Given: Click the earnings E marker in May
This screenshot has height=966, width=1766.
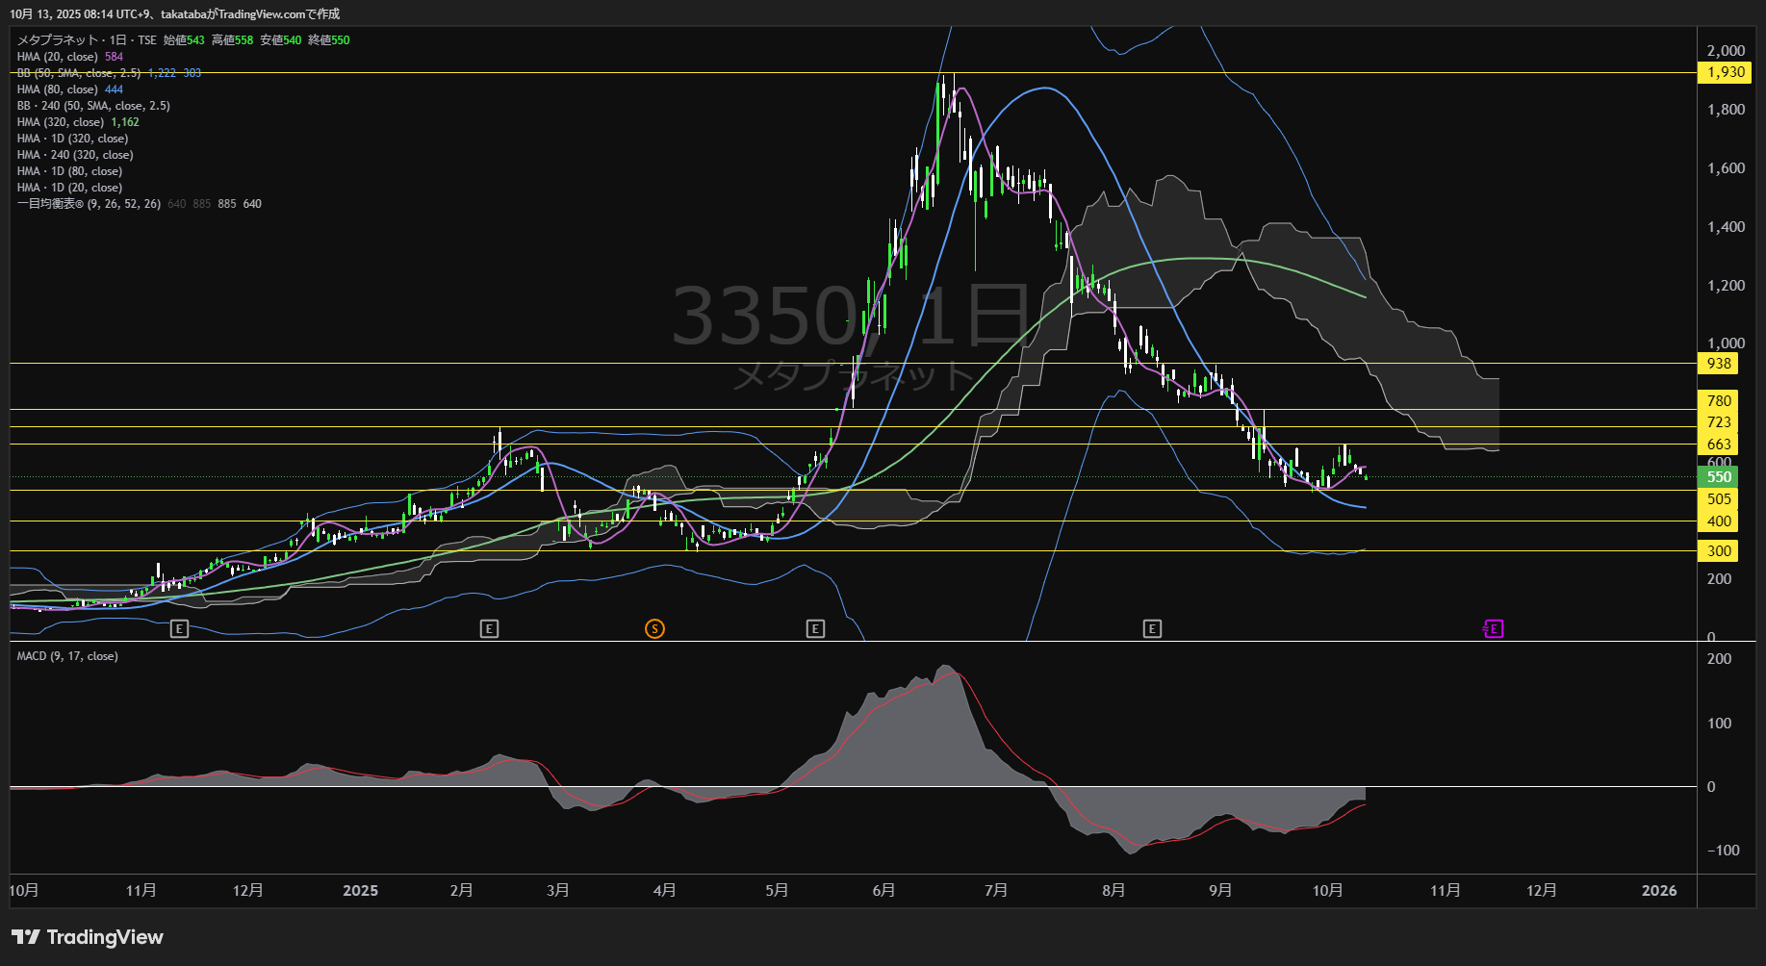Looking at the screenshot, I should (815, 629).
